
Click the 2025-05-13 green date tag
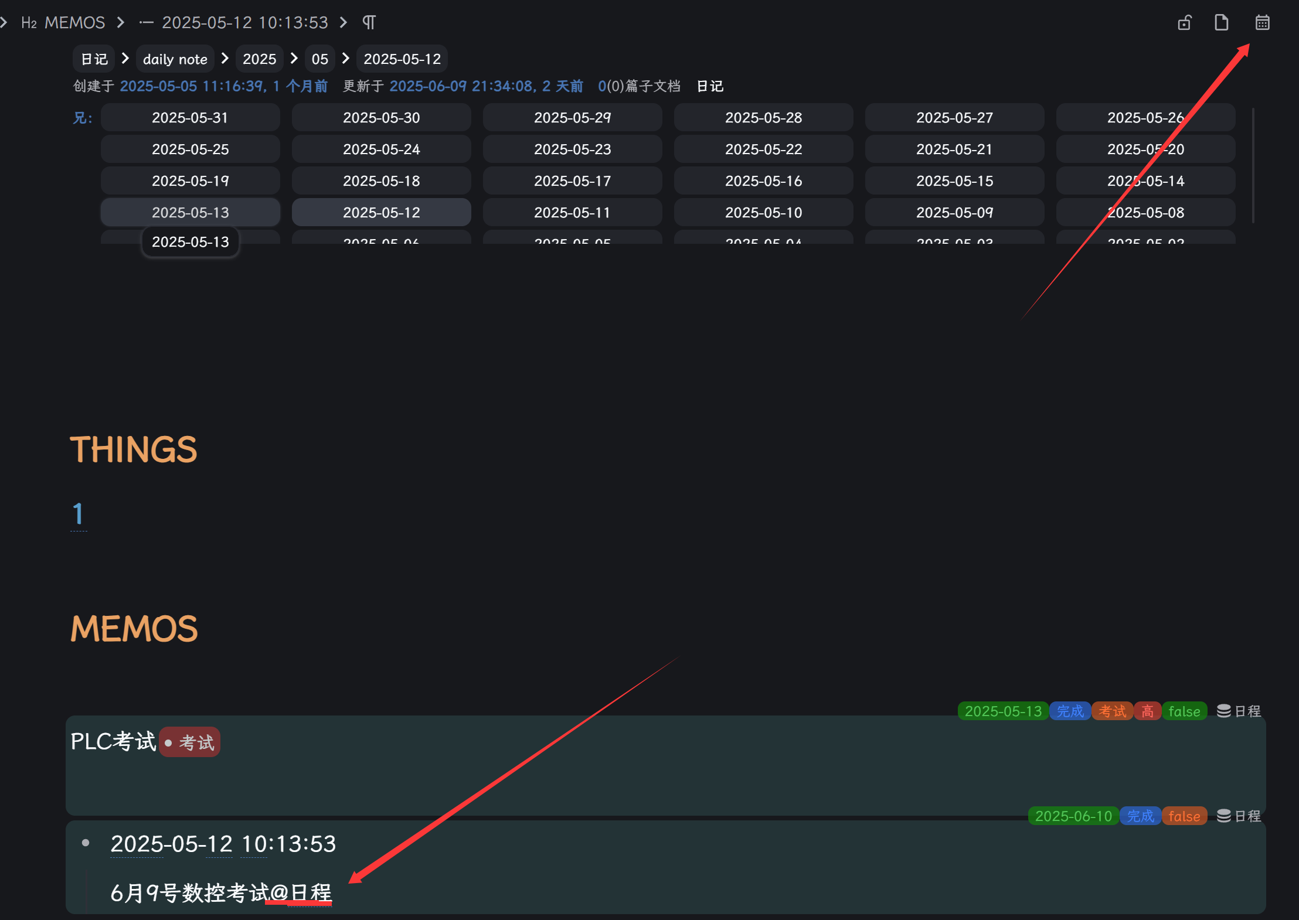tap(1003, 711)
